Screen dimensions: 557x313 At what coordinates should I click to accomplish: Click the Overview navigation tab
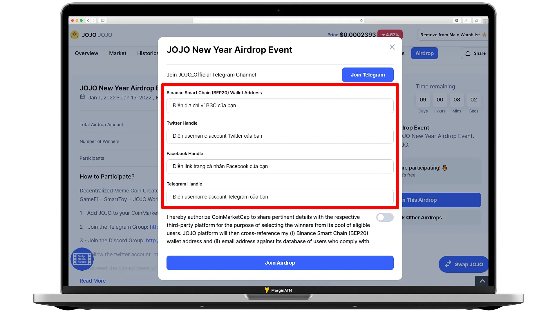[86, 53]
